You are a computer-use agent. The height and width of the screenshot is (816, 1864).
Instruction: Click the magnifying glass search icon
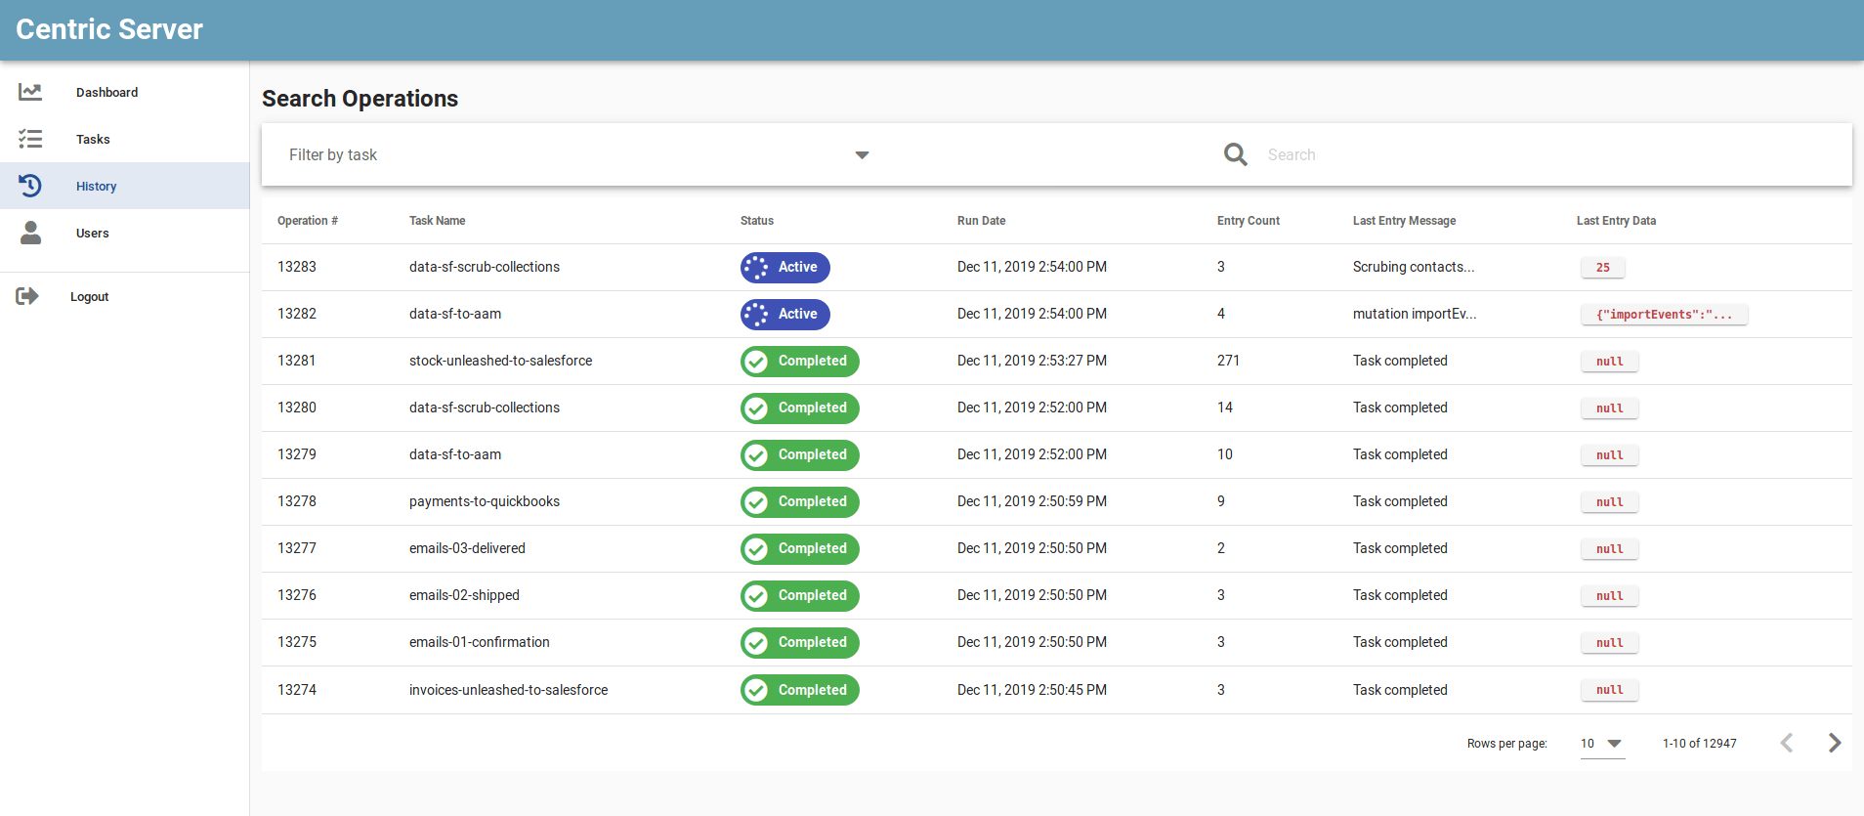1236,154
